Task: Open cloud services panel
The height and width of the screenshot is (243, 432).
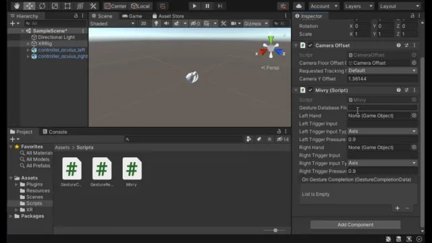Action: pyautogui.click(x=299, y=6)
